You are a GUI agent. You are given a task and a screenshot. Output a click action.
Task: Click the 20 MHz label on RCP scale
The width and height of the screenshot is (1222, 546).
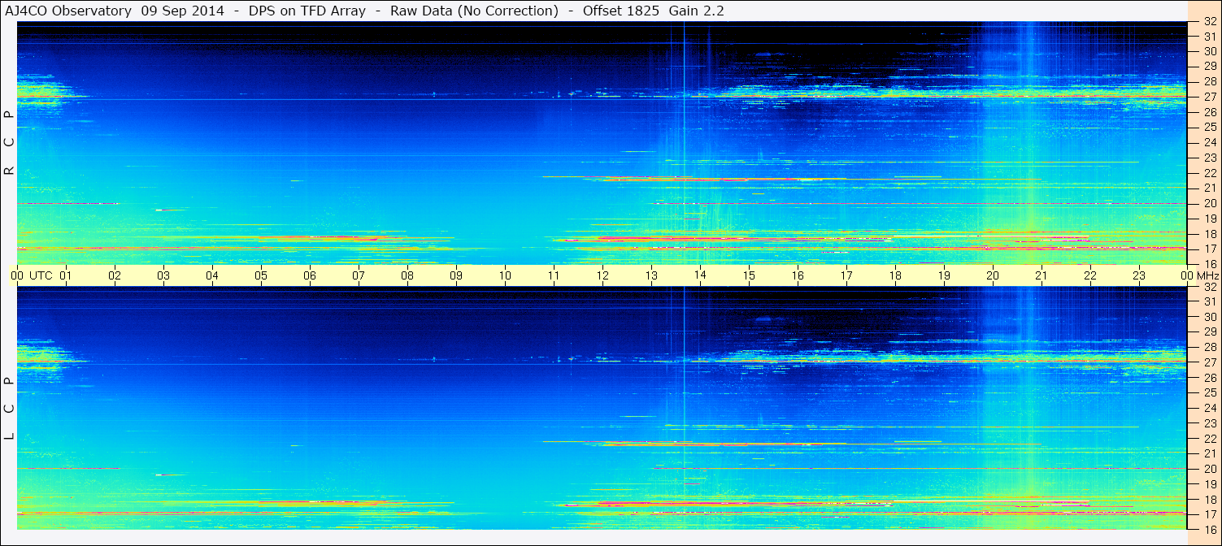(x=1210, y=203)
